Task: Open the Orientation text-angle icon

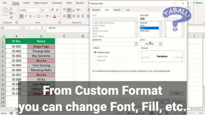Action: 78,10
